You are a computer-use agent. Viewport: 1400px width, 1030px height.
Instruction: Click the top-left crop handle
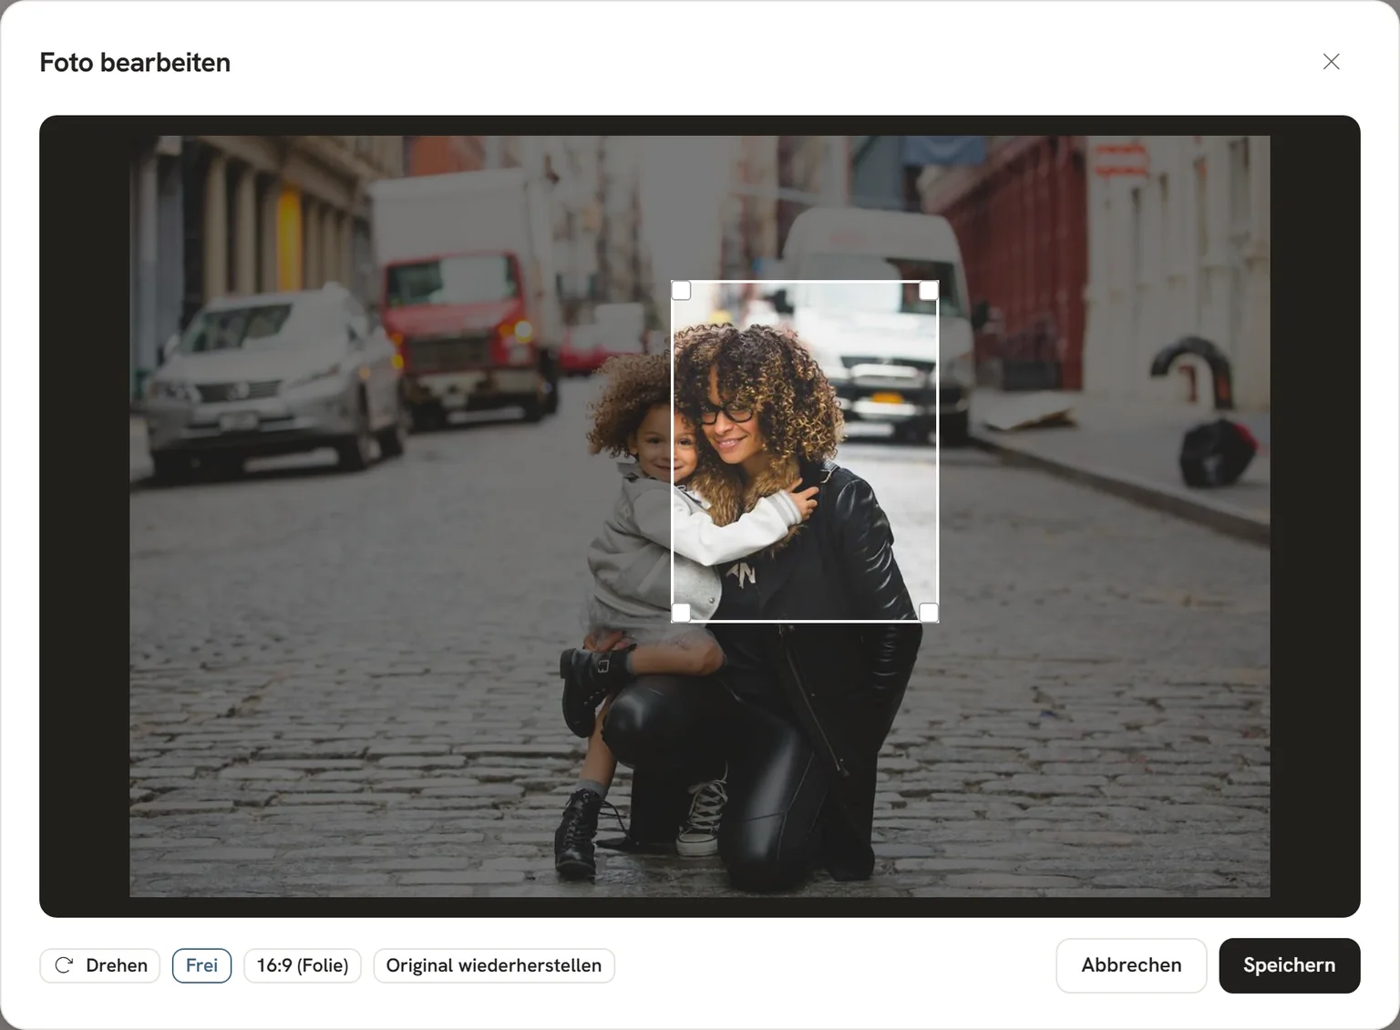681,290
